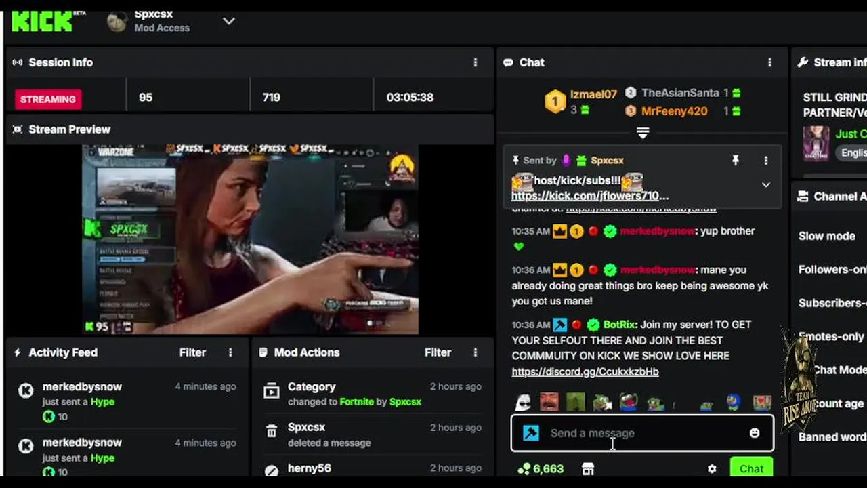Click the Just Chatting category thumbnail
867x488 pixels.
pos(816,143)
